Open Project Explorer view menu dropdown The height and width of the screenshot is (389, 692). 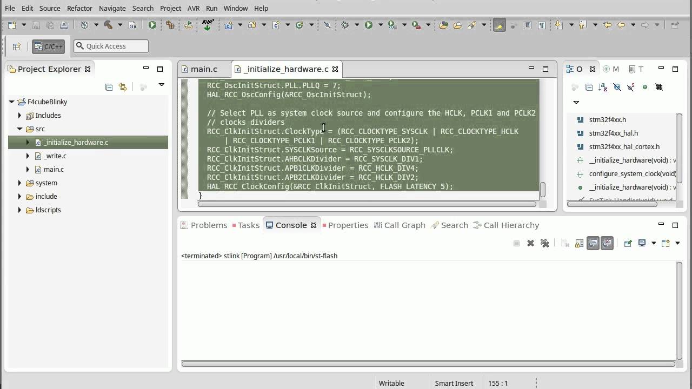pos(161,85)
